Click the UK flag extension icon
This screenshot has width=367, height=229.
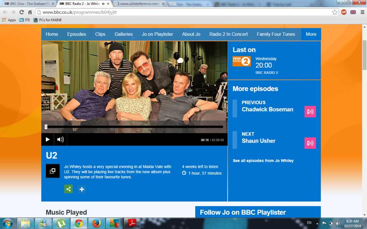(x=353, y=12)
